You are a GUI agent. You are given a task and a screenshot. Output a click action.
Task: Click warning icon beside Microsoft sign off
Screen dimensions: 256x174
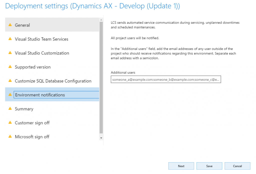[10, 136]
